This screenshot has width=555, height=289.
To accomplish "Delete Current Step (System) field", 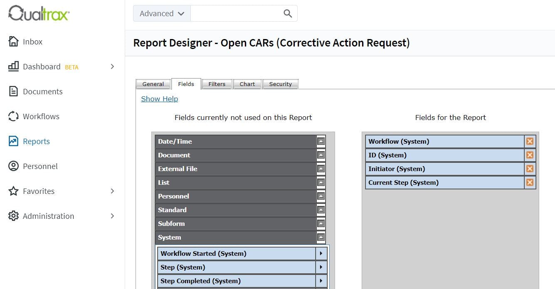I will tap(530, 182).
